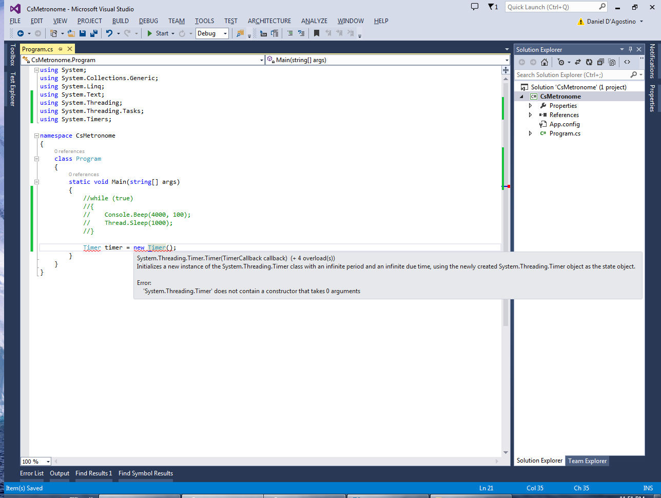Click the Quick Launch magnifier icon
661x498 pixels.
pyautogui.click(x=602, y=7)
